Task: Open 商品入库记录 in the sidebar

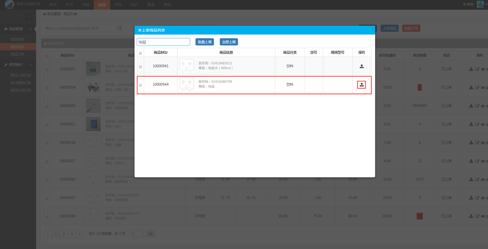Action: point(21,75)
